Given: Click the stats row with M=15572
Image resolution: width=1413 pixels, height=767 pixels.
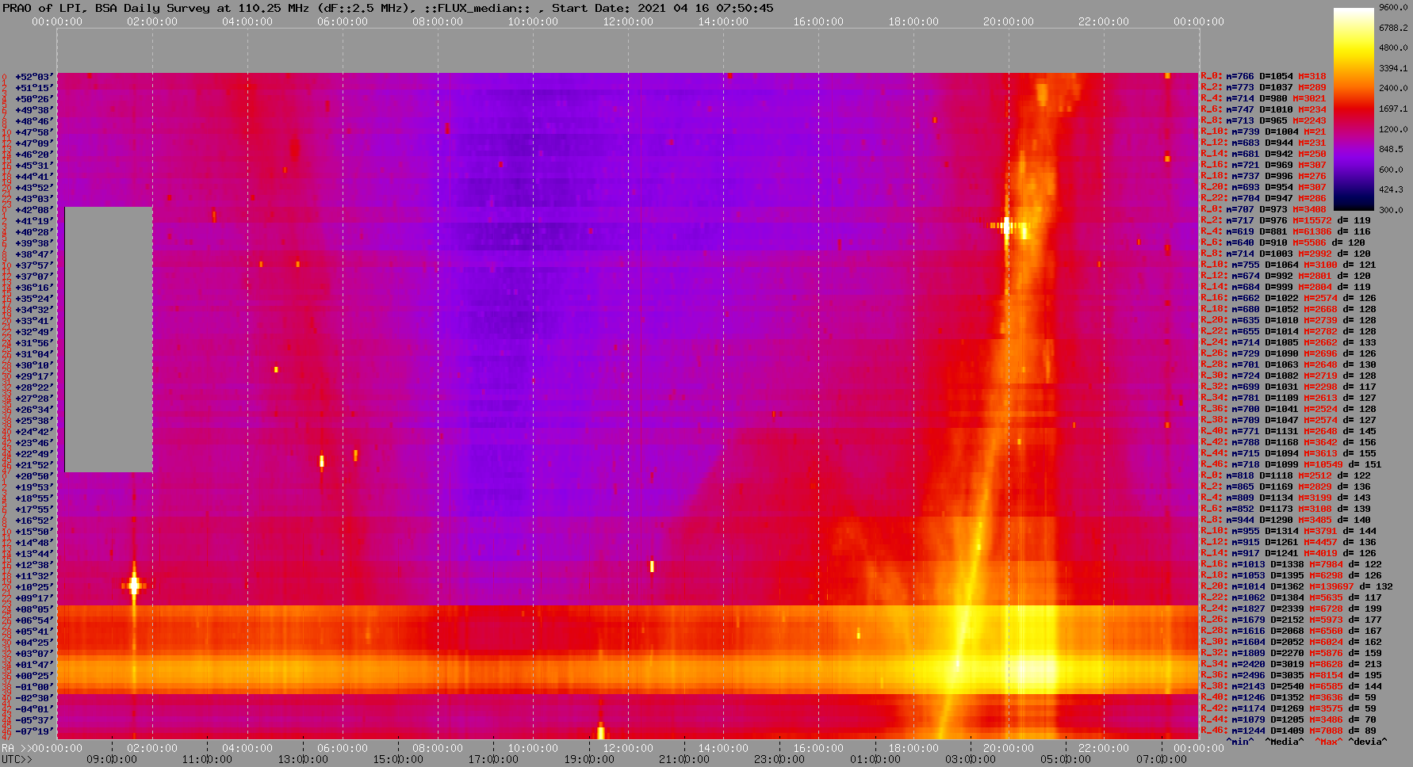Looking at the screenshot, I should [1285, 221].
